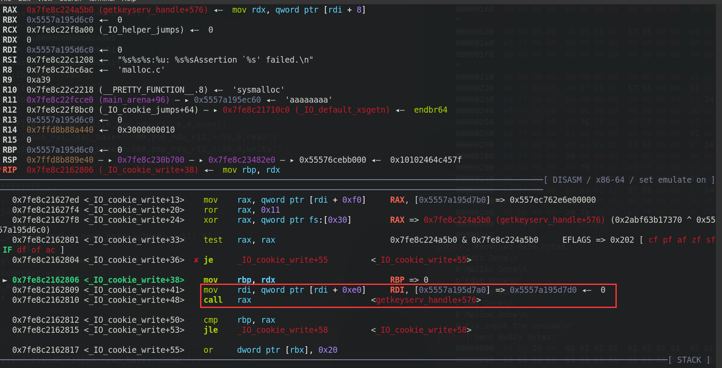Click the xor mnemonic

[211, 220]
